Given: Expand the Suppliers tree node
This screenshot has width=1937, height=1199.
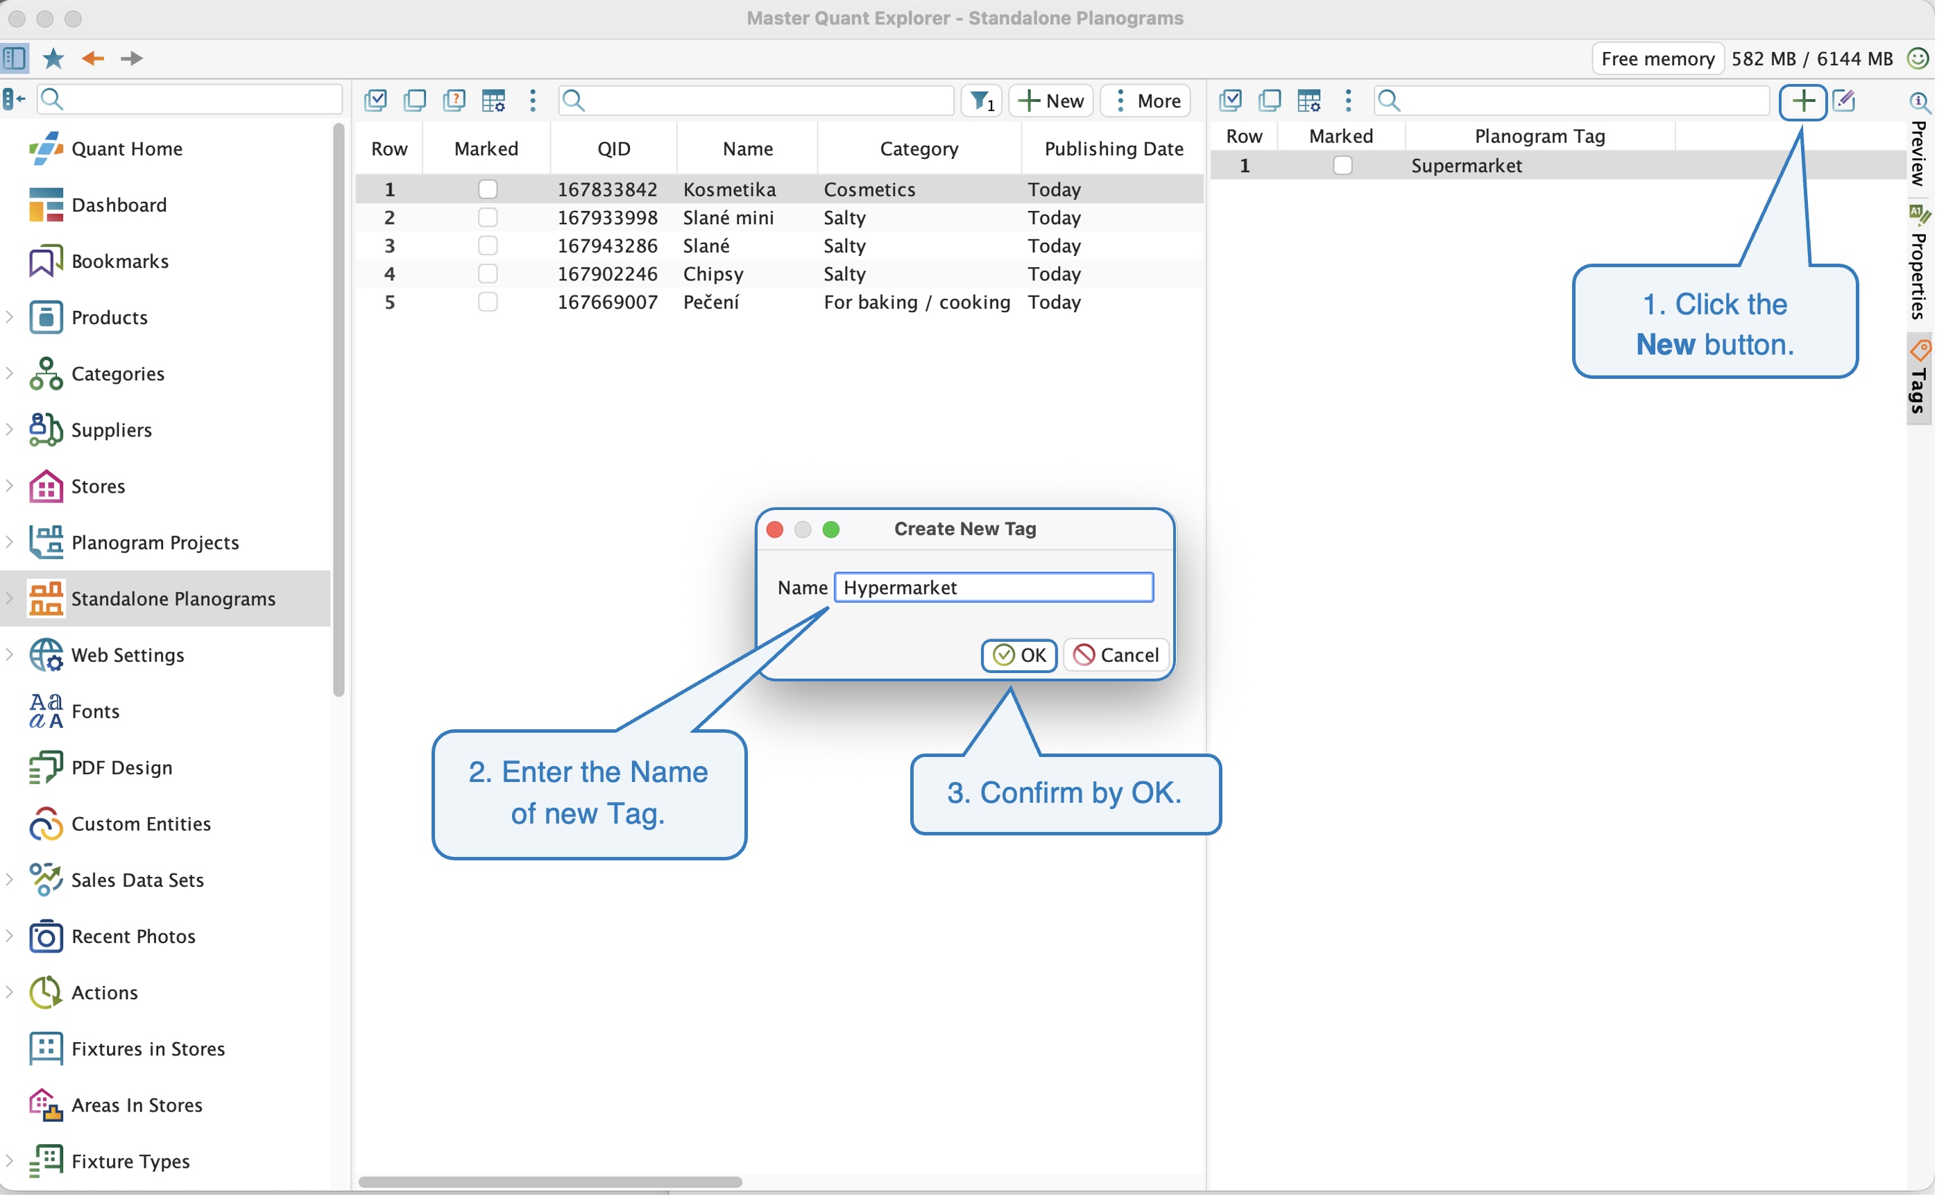Looking at the screenshot, I should (x=10, y=430).
